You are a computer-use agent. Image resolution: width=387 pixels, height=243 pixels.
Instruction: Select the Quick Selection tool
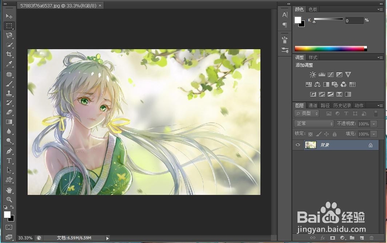coord(9,45)
